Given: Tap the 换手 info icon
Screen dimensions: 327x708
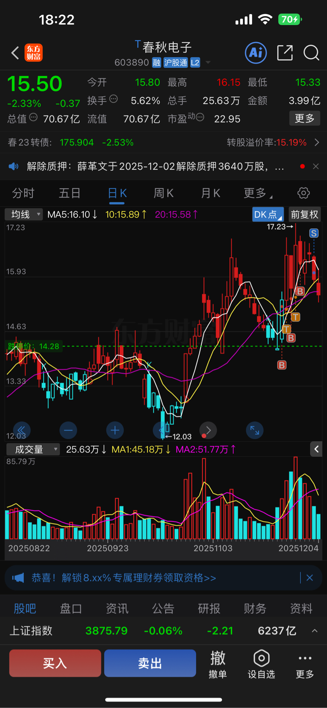Looking at the screenshot, I should click(x=113, y=99).
